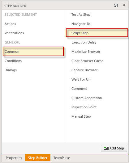Switch to the Properties tab
This screenshot has height=163, width=129.
pyautogui.click(x=14, y=158)
